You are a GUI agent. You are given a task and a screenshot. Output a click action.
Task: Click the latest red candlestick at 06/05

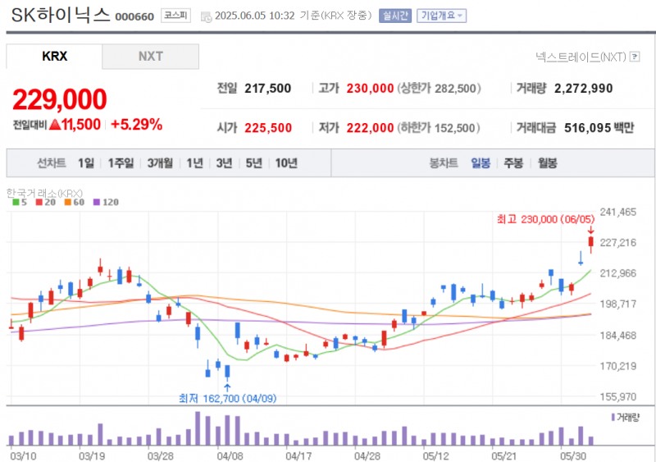[590, 244]
